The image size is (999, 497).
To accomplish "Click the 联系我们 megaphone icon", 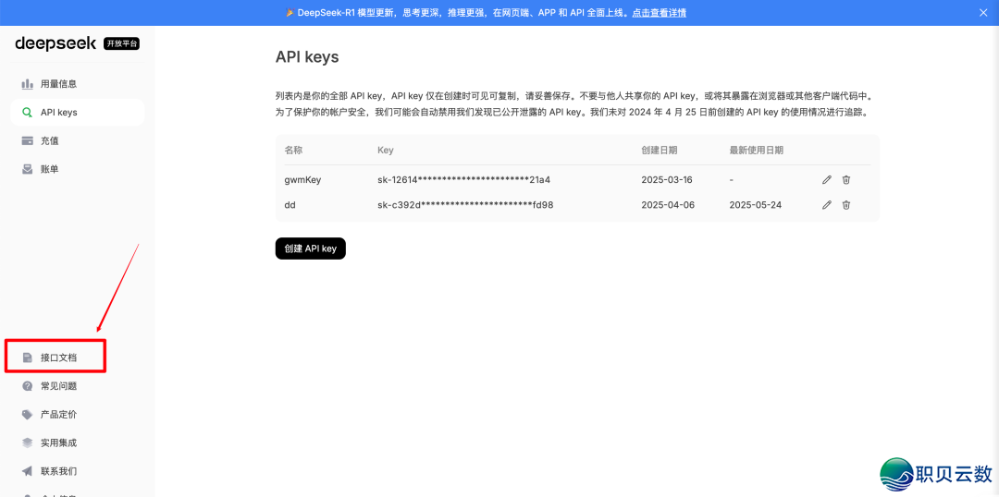I will tap(28, 471).
